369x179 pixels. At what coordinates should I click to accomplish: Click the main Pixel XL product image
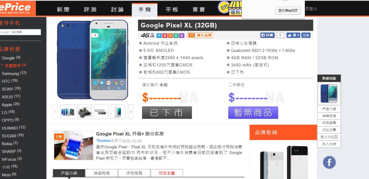tap(92, 60)
